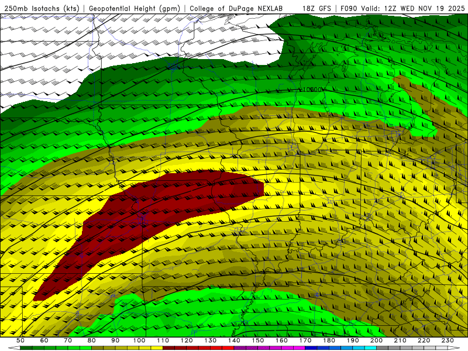Click the blue legend segment between 170 and 180
The width and height of the screenshot is (468, 351).
point(317,348)
